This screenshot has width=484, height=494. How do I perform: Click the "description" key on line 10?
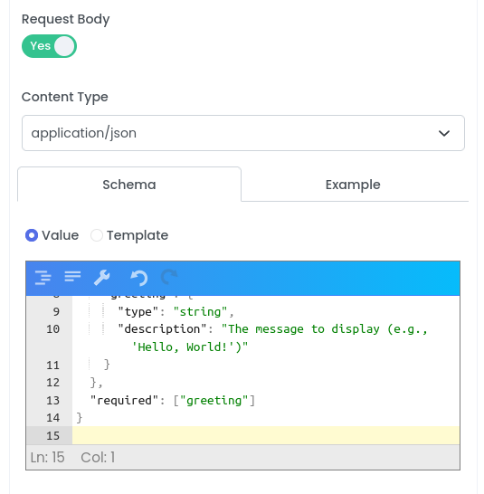(162, 329)
